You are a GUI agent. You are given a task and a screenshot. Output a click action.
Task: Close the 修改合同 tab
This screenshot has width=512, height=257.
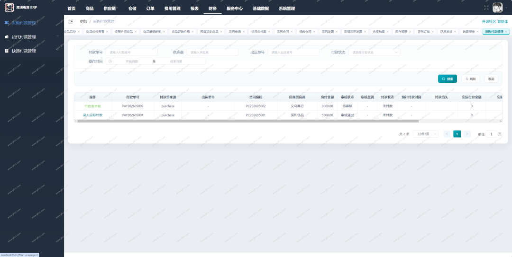[314, 32]
